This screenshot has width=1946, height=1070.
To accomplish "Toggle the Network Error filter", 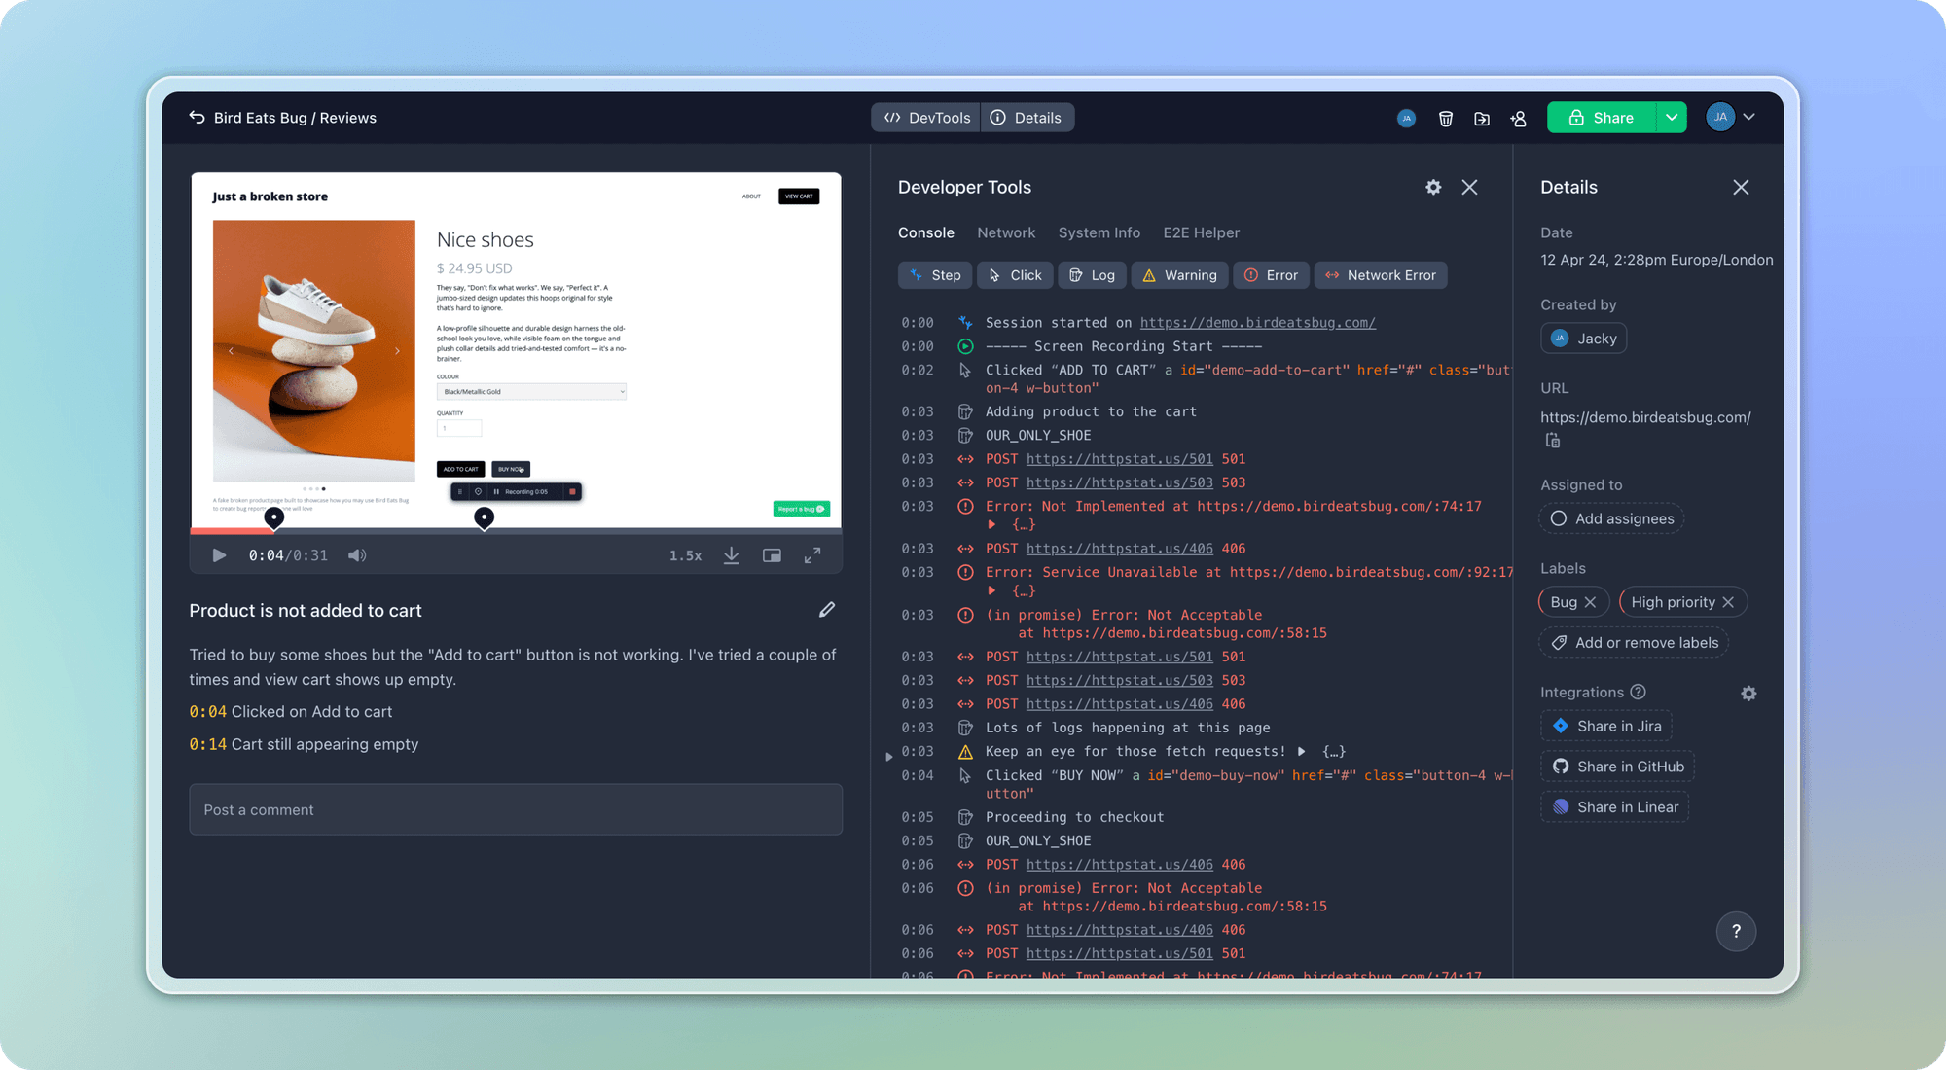I will point(1381,274).
